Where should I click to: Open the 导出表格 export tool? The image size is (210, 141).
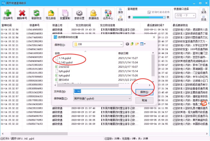point(51,15)
